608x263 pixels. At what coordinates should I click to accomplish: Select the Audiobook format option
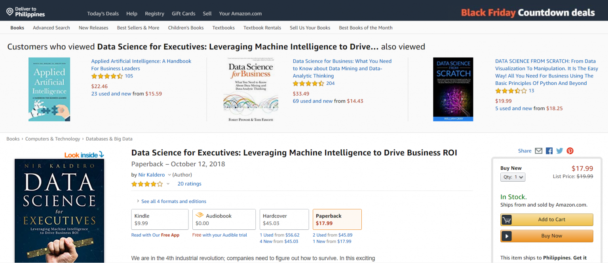coord(224,220)
